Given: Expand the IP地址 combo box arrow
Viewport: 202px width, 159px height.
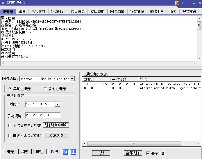Looking at the screenshot, I should coord(58,104).
